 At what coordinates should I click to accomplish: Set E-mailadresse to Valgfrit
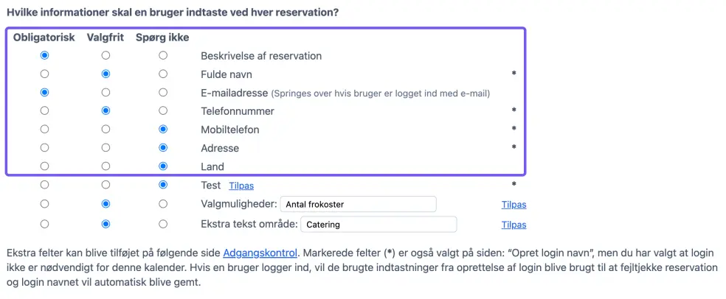pyautogui.click(x=106, y=92)
